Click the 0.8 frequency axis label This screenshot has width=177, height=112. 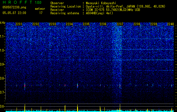pos(3,78)
